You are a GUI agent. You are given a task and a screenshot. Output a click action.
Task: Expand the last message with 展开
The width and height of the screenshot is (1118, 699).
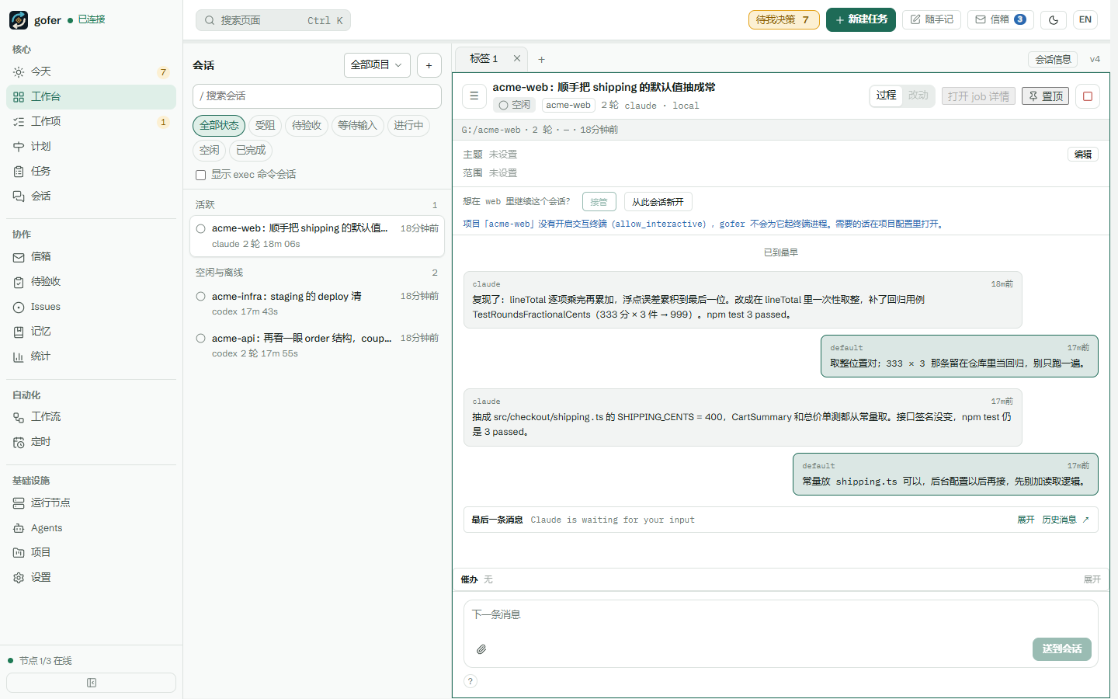tap(1026, 520)
